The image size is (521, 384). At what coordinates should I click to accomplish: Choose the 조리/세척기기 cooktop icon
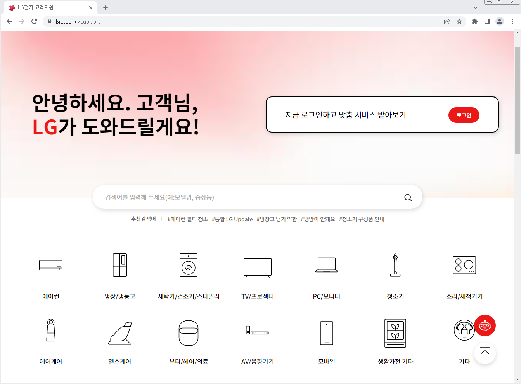tap(464, 265)
